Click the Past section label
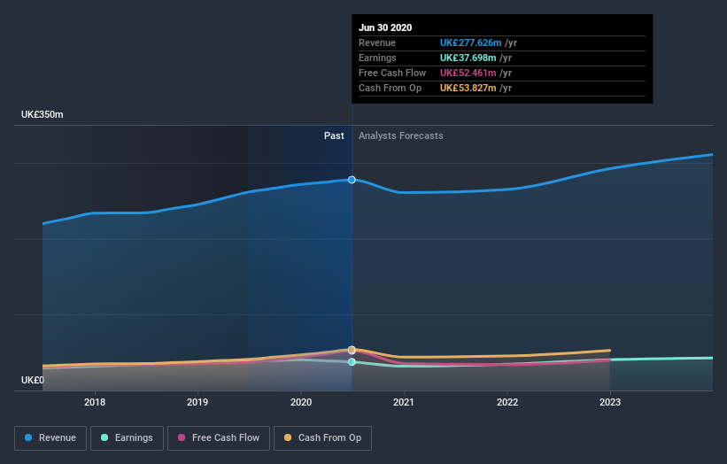The width and height of the screenshot is (727, 464). click(334, 135)
